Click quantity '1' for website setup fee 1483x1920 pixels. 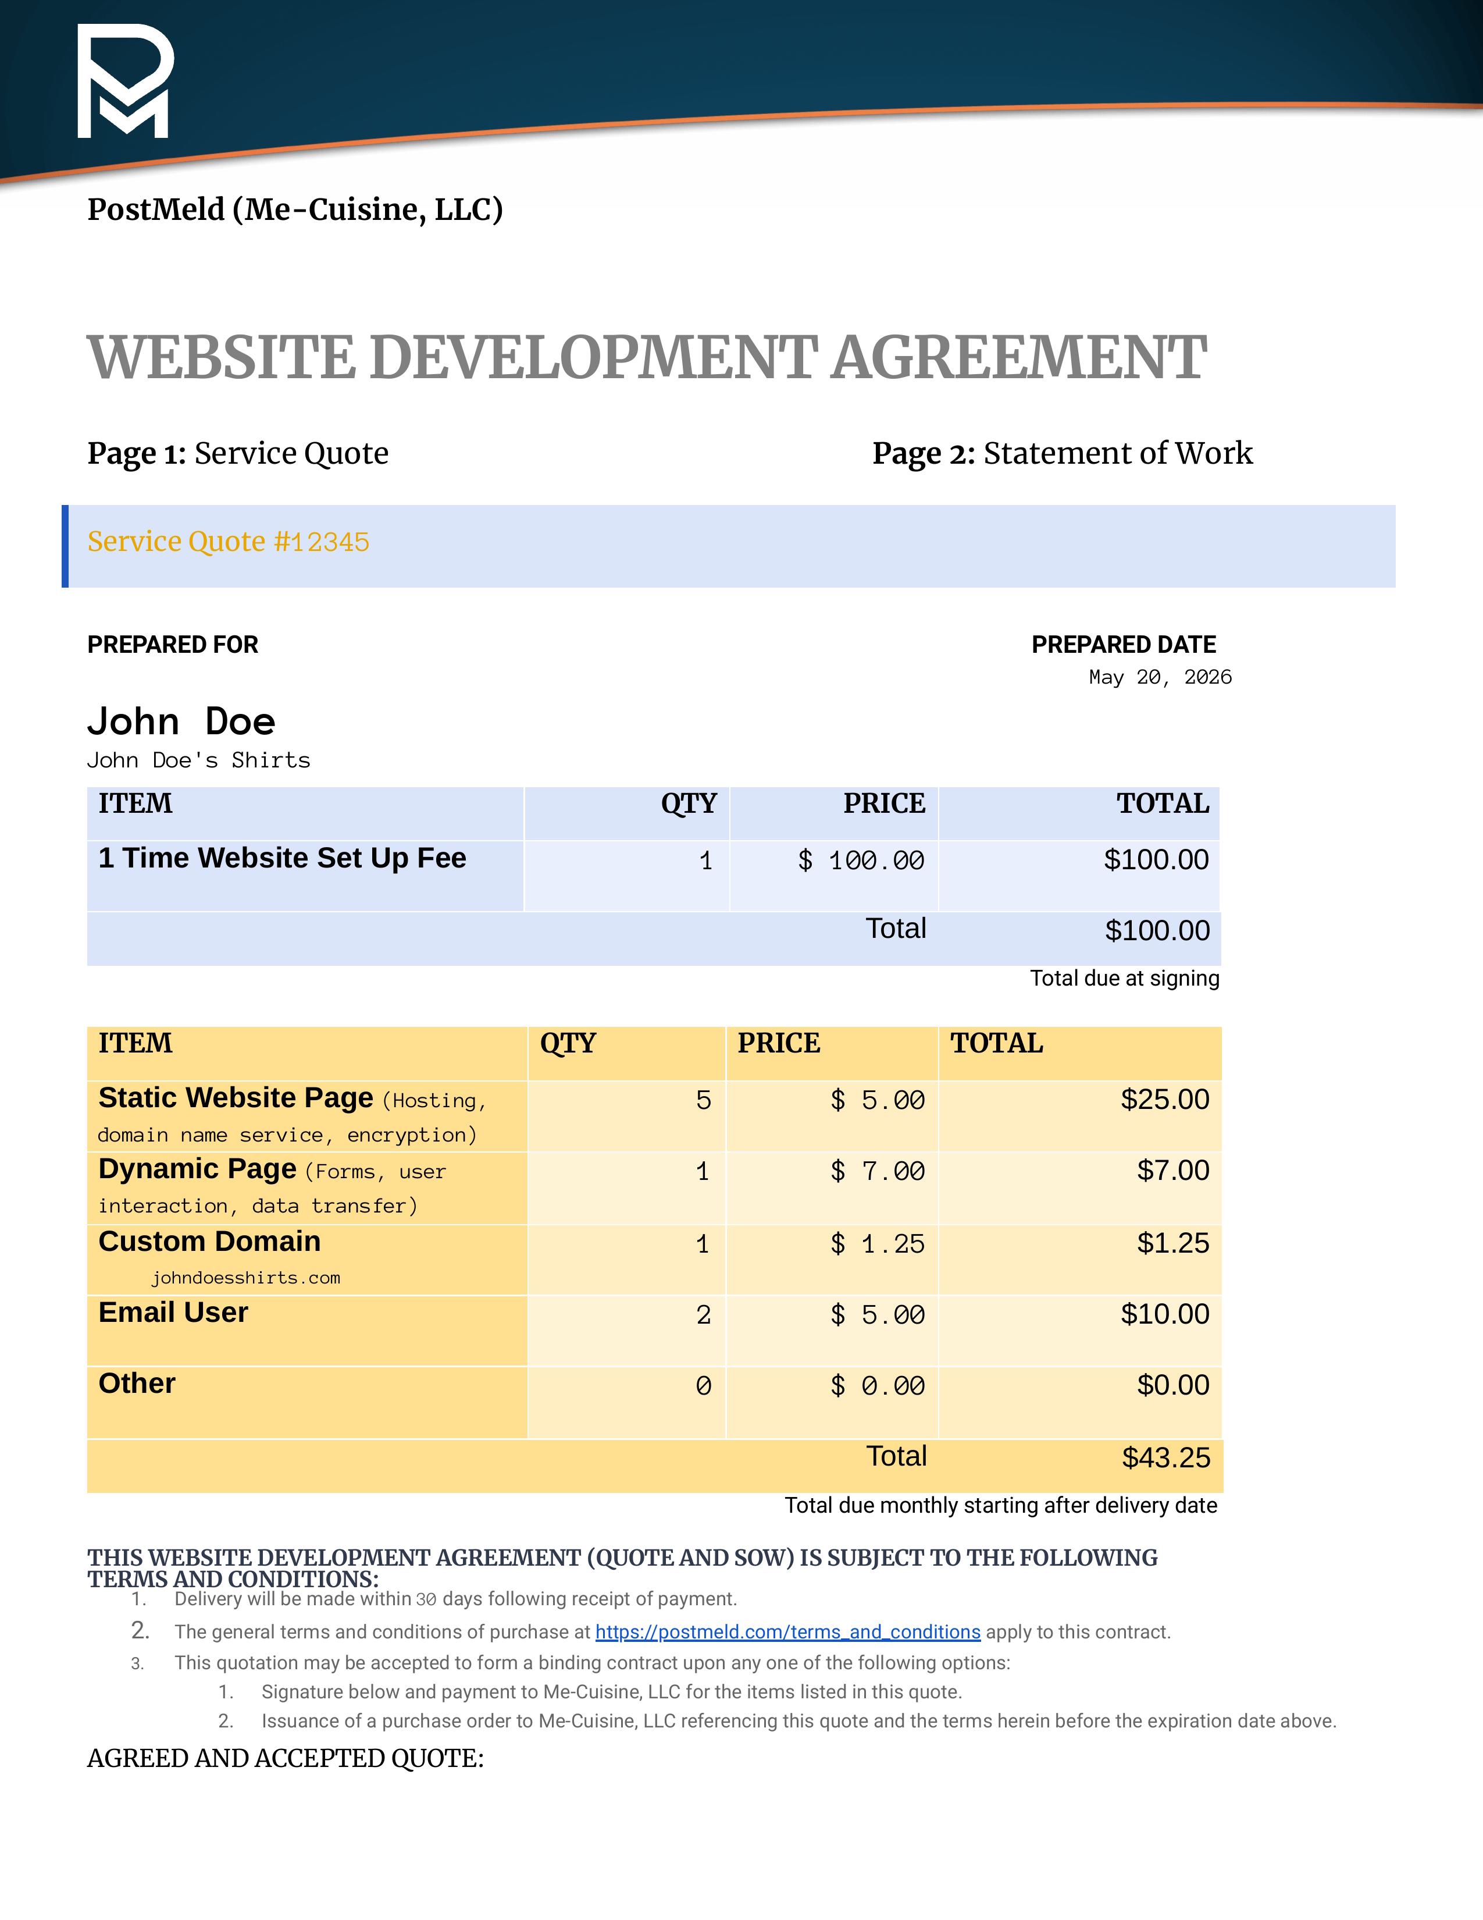click(x=705, y=861)
